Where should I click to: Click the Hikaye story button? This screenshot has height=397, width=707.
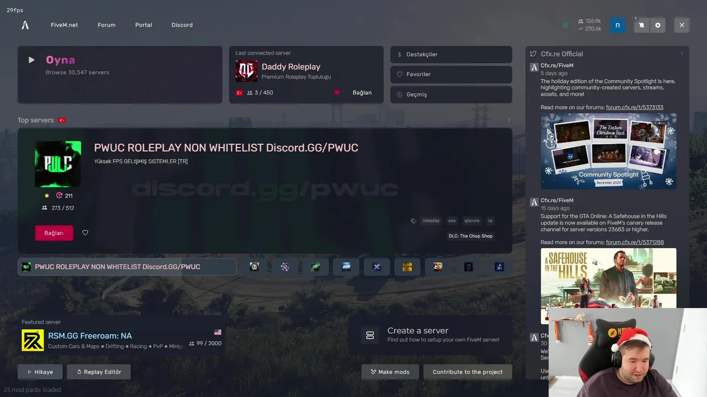tap(40, 372)
